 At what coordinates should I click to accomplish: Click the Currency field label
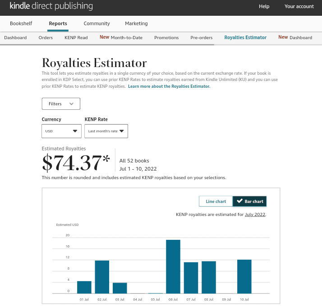coord(51,119)
